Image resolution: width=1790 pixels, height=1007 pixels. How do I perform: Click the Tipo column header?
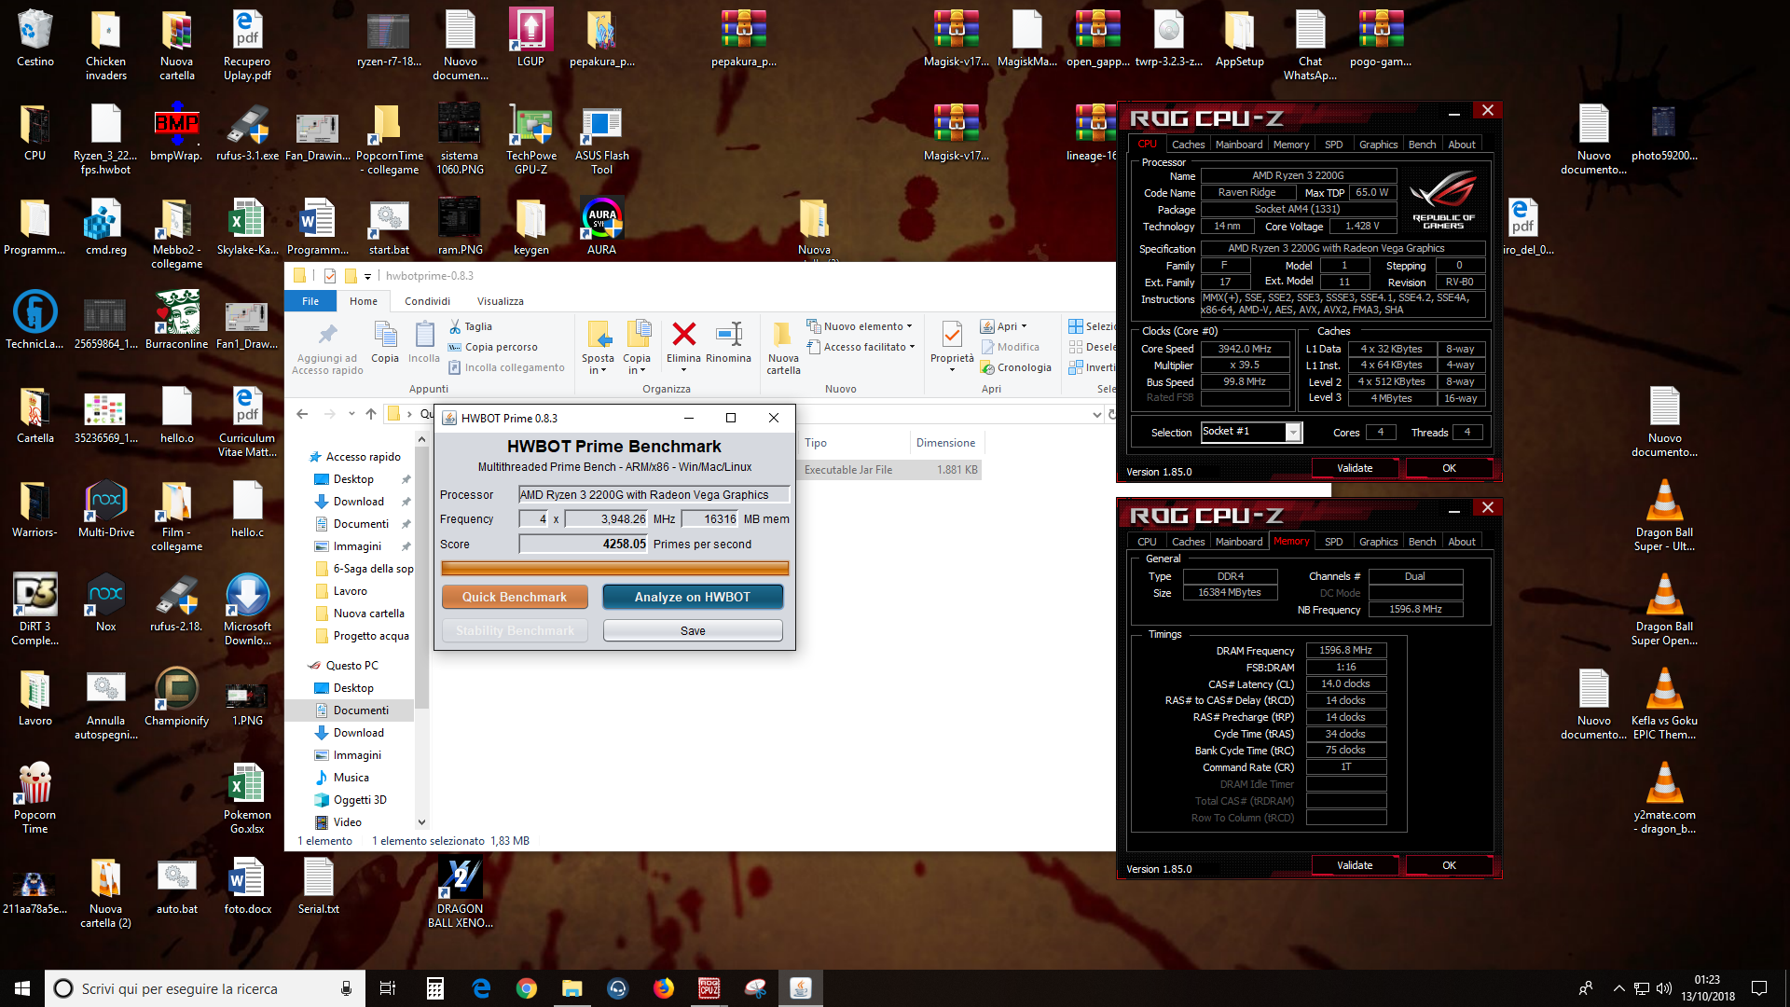pyautogui.click(x=853, y=443)
